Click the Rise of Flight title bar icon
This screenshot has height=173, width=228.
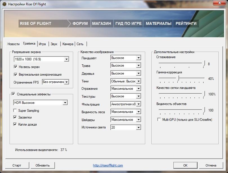tap(4, 4)
